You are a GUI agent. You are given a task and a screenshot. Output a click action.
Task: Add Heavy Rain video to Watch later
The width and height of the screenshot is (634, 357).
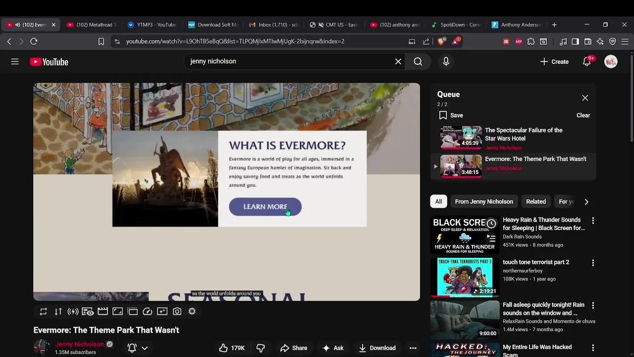[491, 224]
